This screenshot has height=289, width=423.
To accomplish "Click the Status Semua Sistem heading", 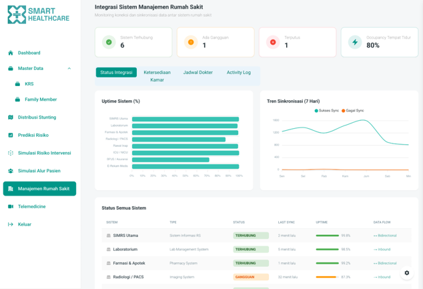I will point(124,208).
